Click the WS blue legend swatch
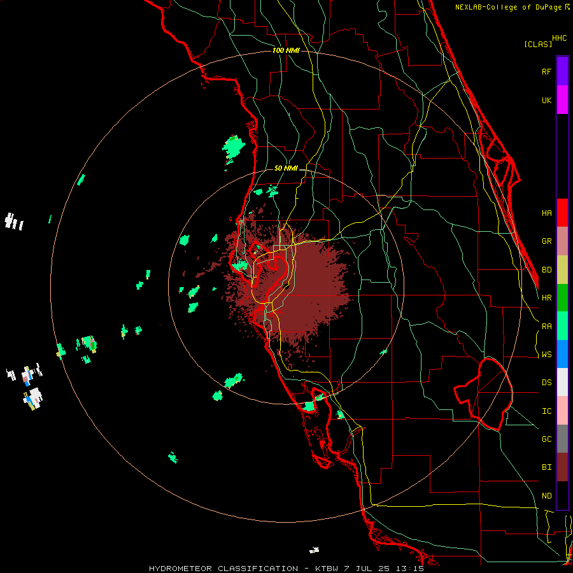 pyautogui.click(x=562, y=354)
